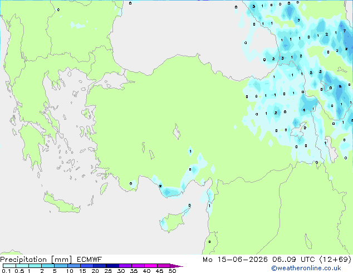Screen dimensions: 353x273
Task: Select the 20–25 mm legend swatch
Action: [99, 266]
